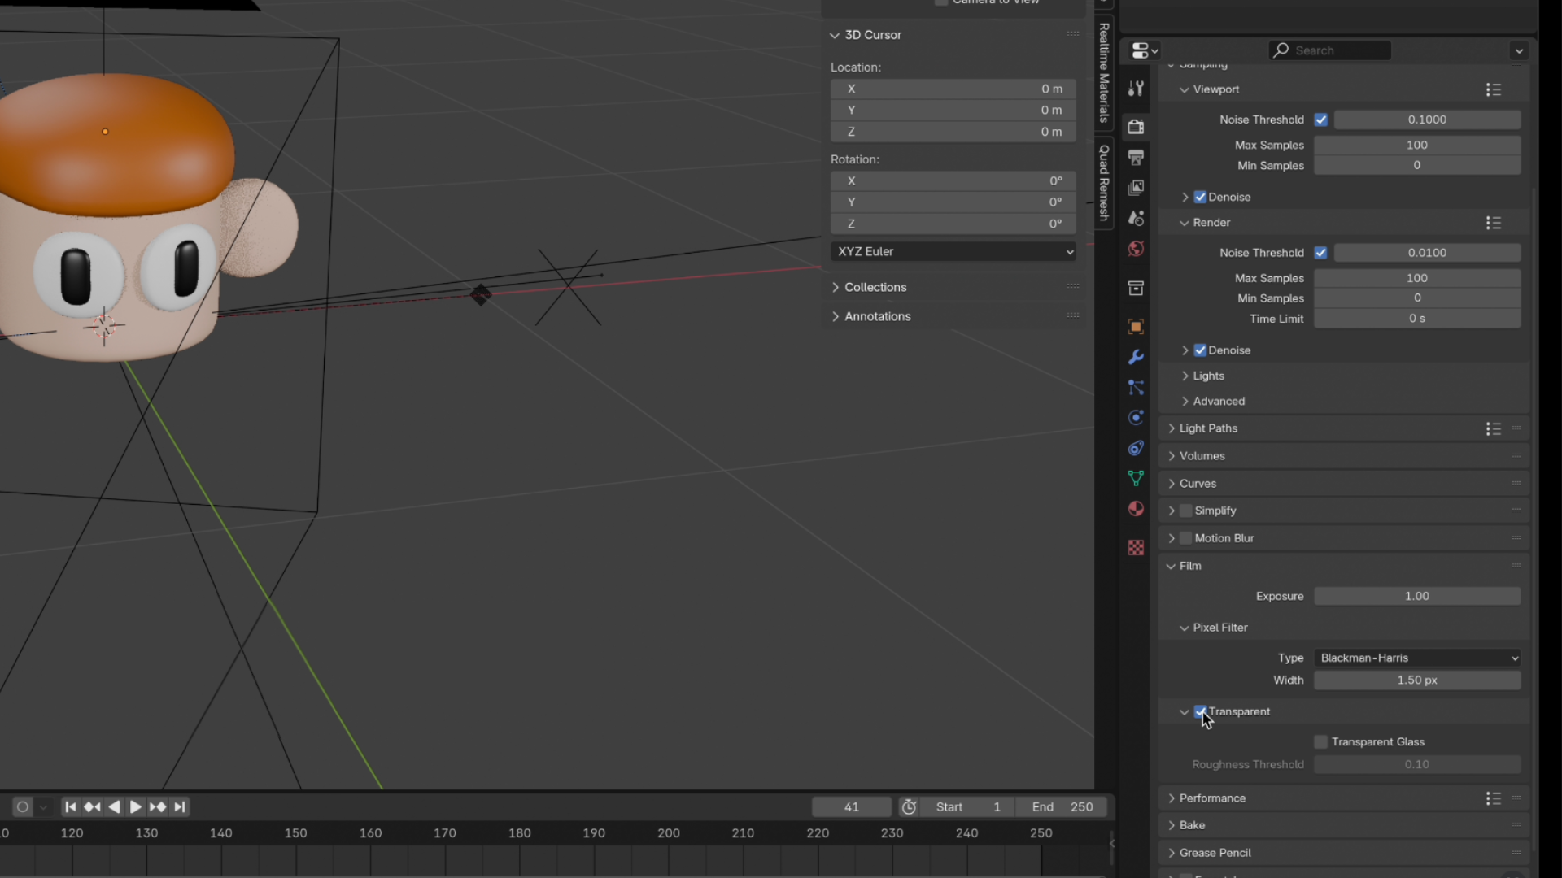Click the End frame field showing 250
Viewport: 1562px width, 878px height.
click(1062, 807)
